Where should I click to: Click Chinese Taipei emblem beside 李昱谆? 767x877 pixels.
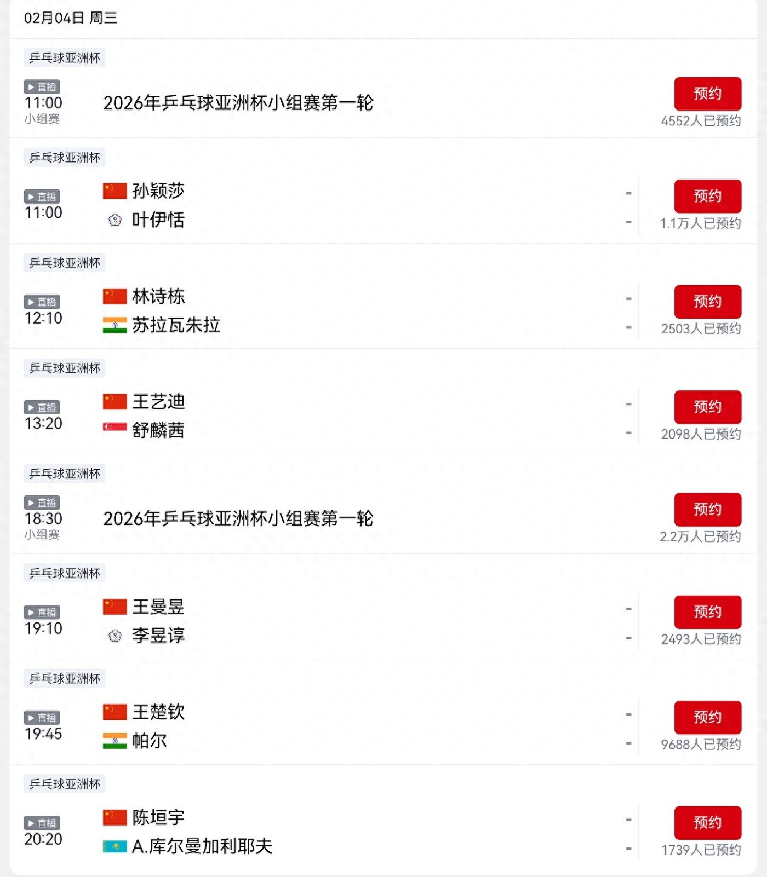[115, 636]
